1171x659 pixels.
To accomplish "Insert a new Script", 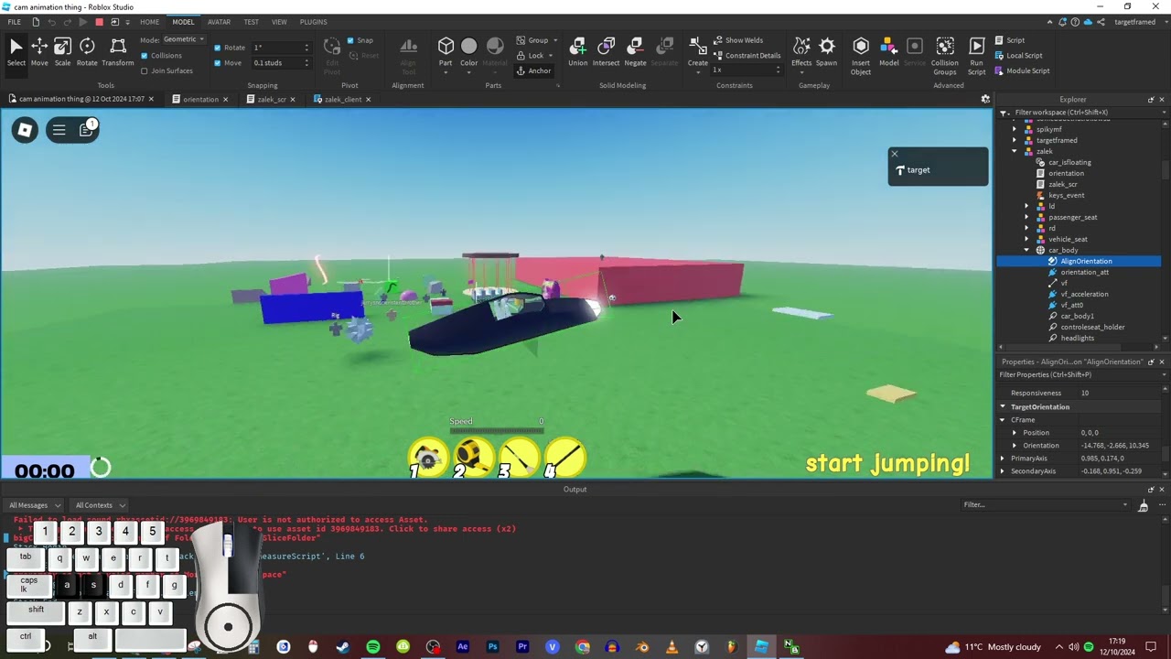I will click(1010, 40).
